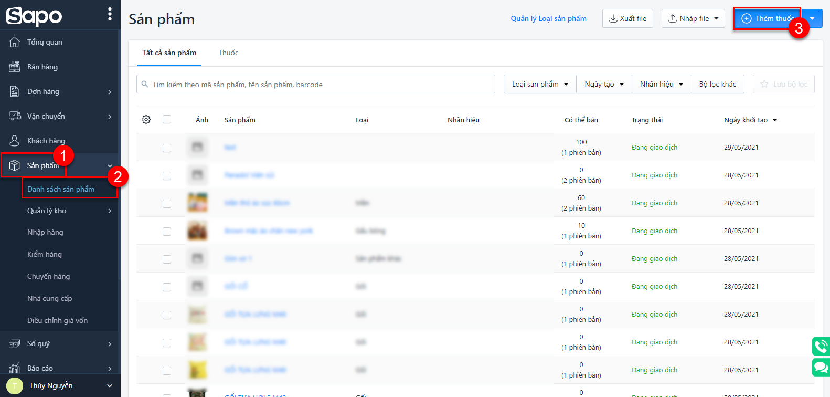
Task: Click the Xuất file button
Action: pos(627,18)
